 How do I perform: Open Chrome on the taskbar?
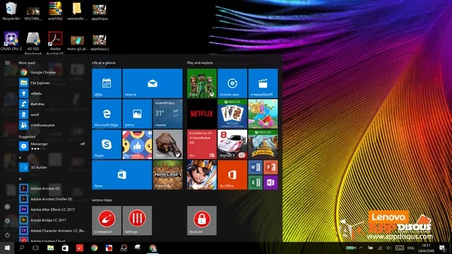coord(94,248)
